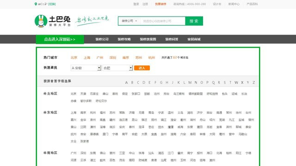296x166 pixels.
Task: Click the [切换] switch city link
Action: 52,4
